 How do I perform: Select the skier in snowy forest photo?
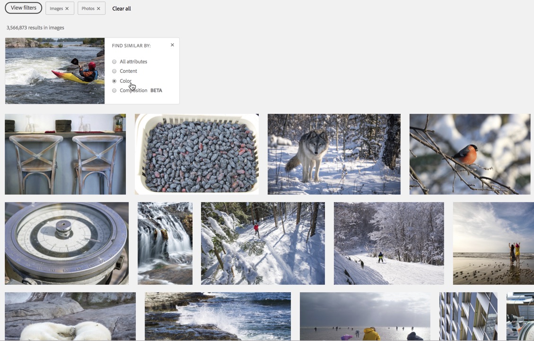pyautogui.click(x=263, y=243)
